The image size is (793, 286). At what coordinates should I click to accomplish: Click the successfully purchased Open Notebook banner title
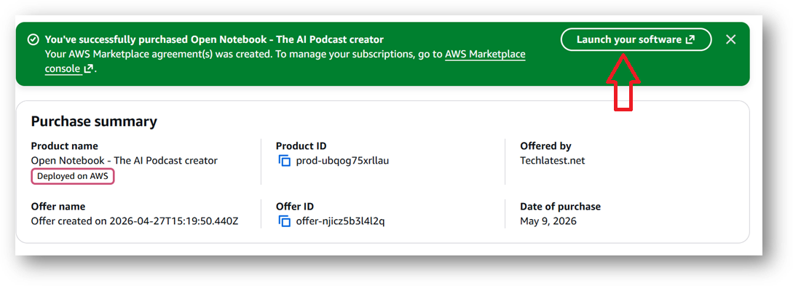(x=214, y=39)
